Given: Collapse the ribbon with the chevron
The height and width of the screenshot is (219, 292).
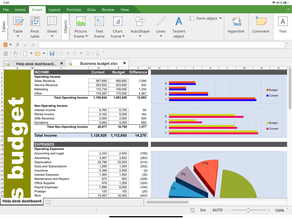Looking at the screenshot, I should (288, 9).
